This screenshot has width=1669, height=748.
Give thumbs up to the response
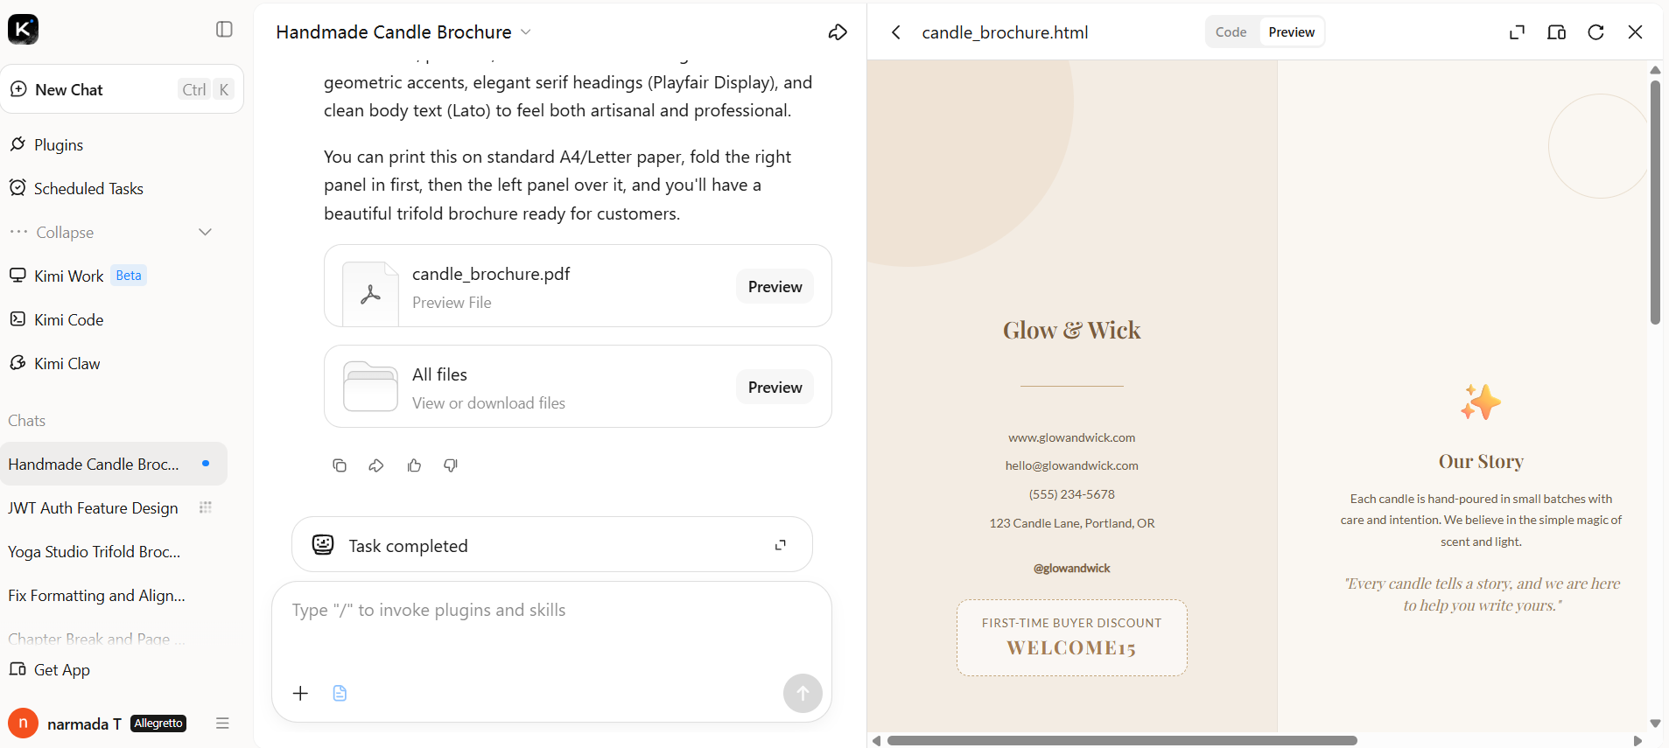tap(414, 465)
